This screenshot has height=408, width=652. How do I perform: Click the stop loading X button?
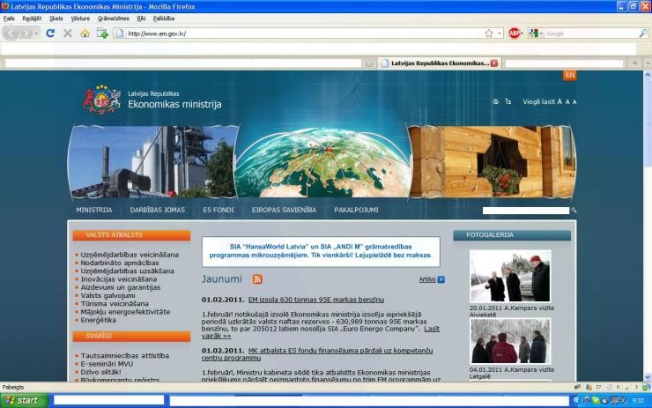pos(67,33)
